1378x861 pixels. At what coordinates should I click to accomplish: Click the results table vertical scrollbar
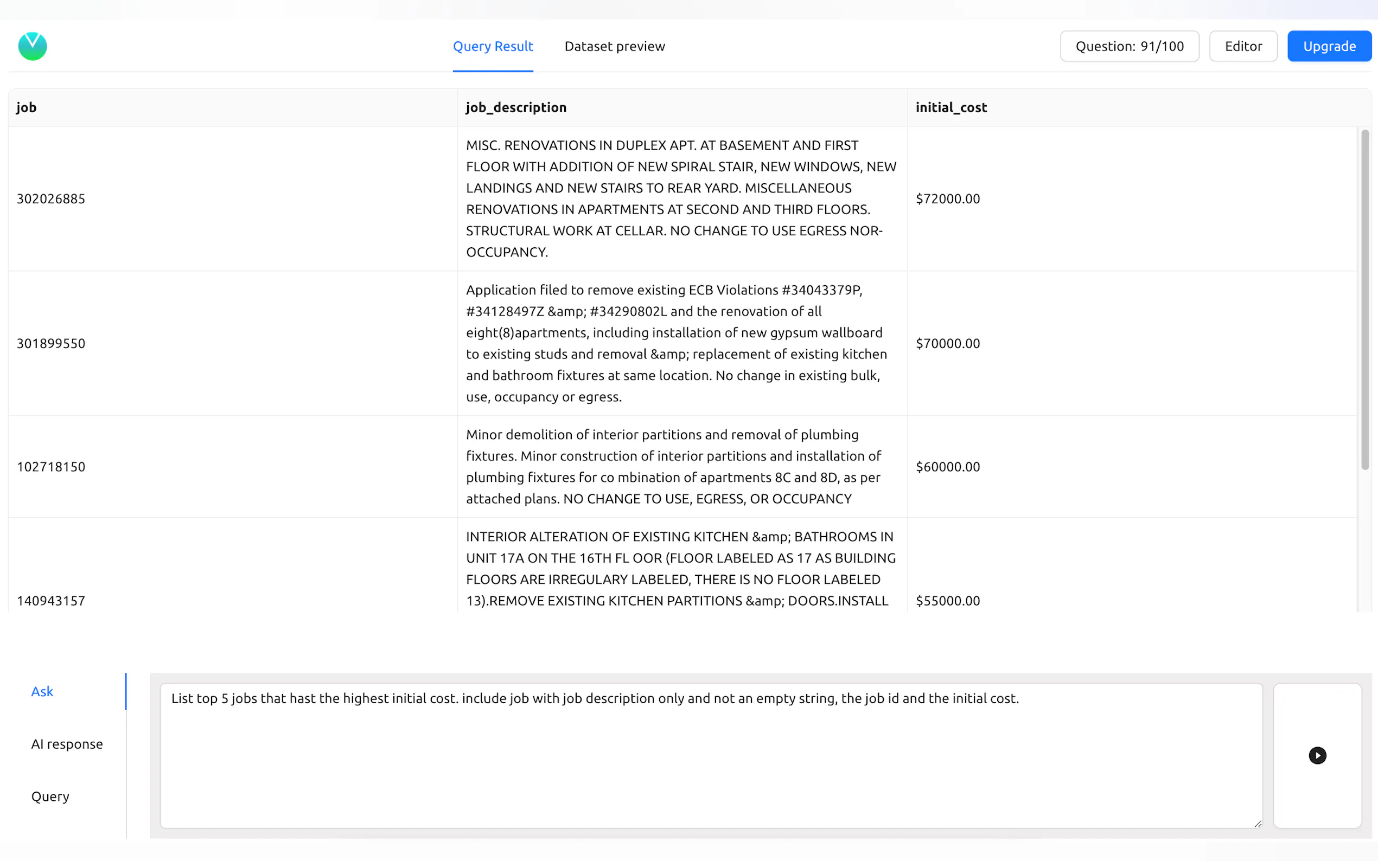point(1365,299)
